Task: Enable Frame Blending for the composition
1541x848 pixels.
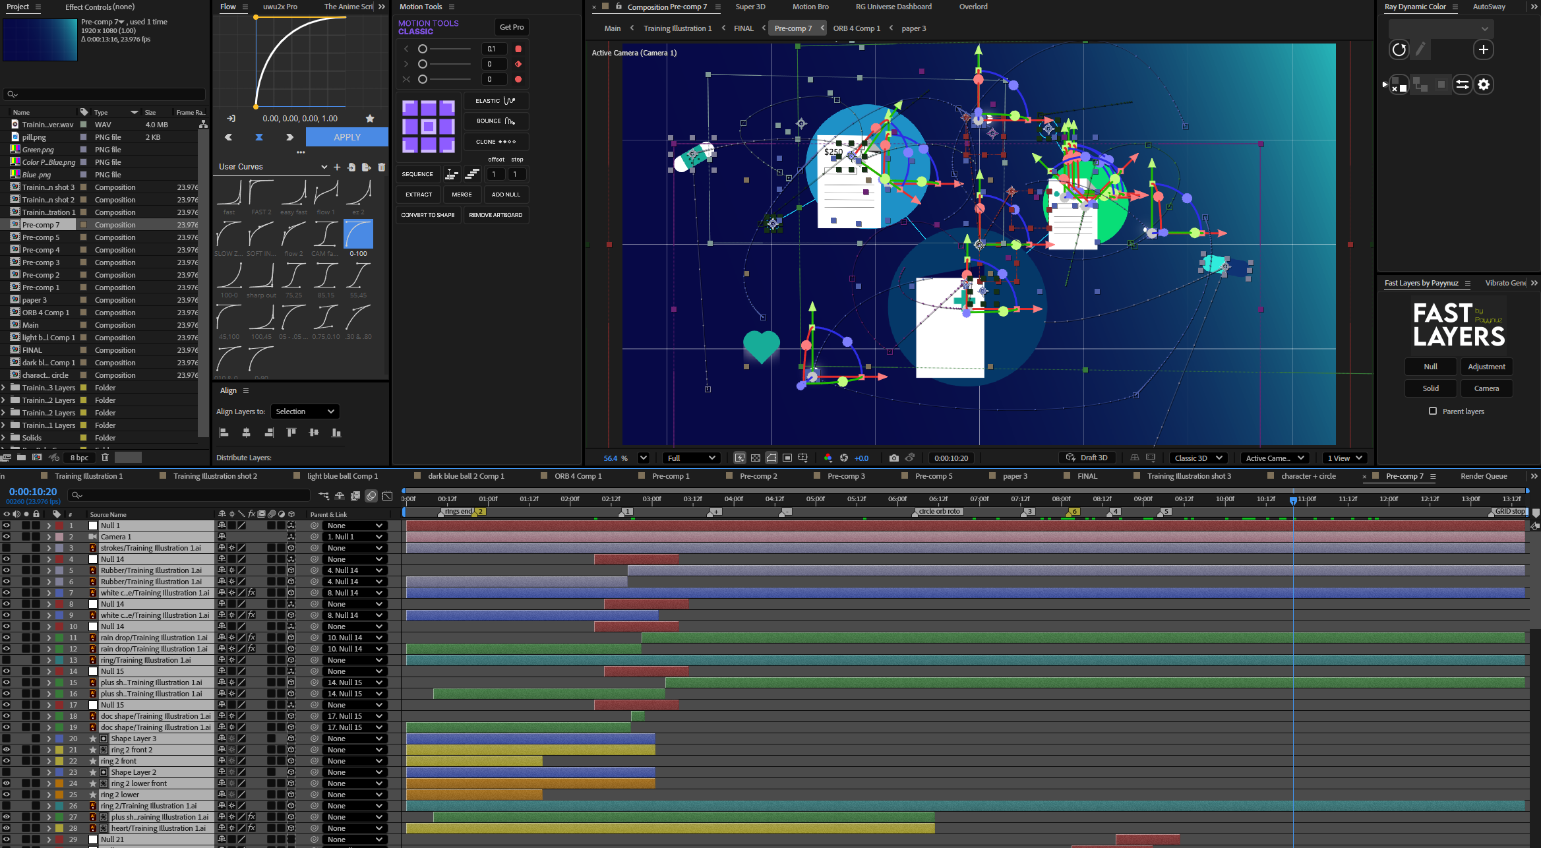Action: point(355,496)
